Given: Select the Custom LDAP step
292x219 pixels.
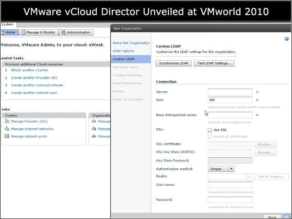Looking at the screenshot, I should click(131, 59).
